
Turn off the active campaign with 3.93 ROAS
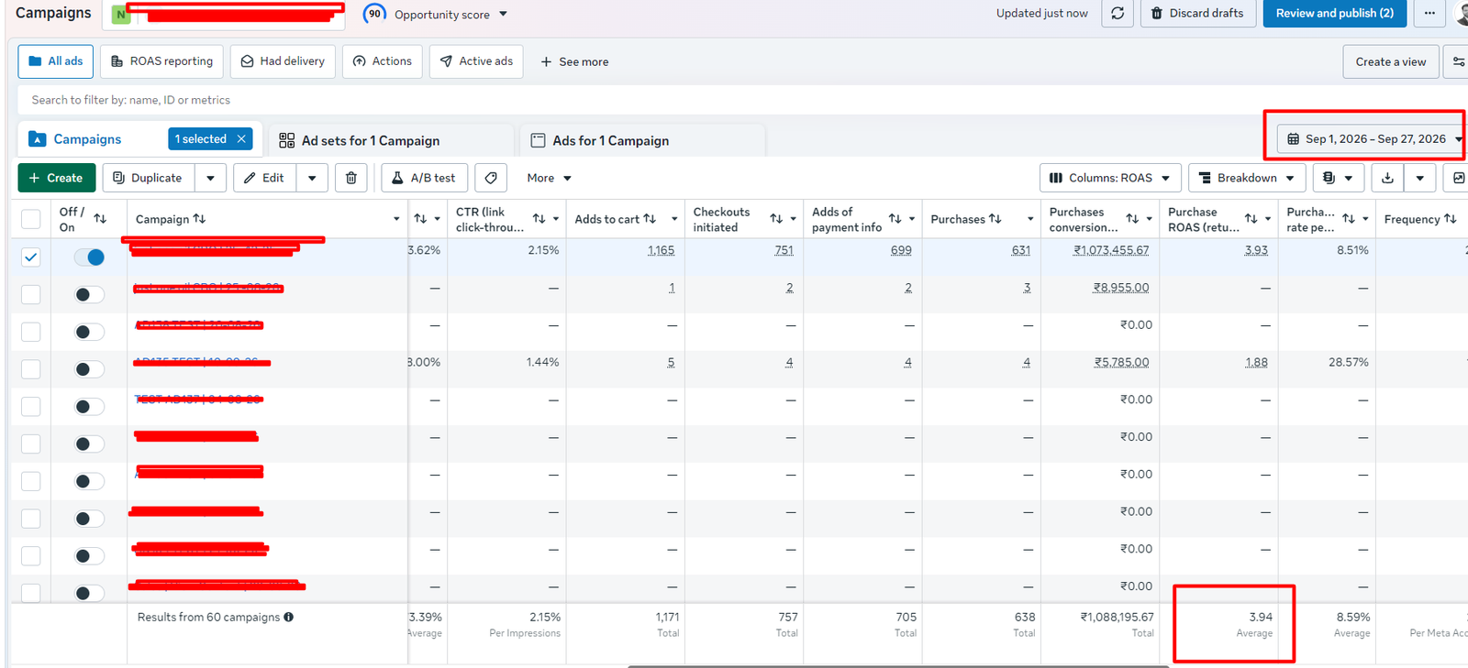[89, 257]
